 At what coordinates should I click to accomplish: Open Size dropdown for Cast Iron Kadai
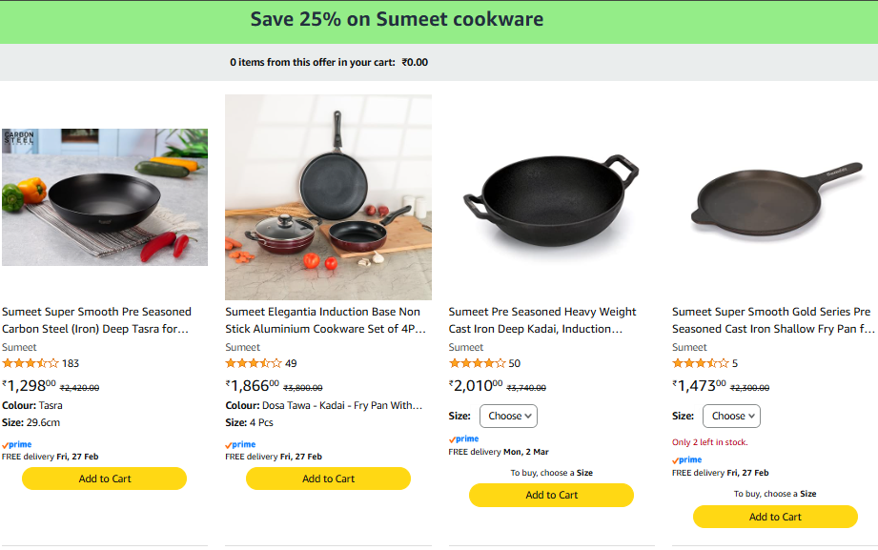click(513, 416)
